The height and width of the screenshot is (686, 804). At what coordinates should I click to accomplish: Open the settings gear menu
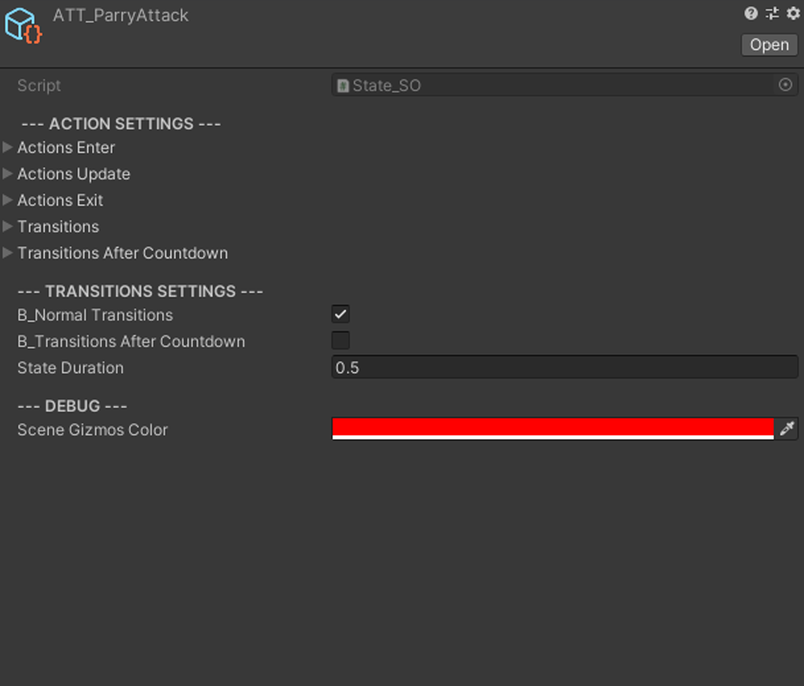click(x=793, y=14)
